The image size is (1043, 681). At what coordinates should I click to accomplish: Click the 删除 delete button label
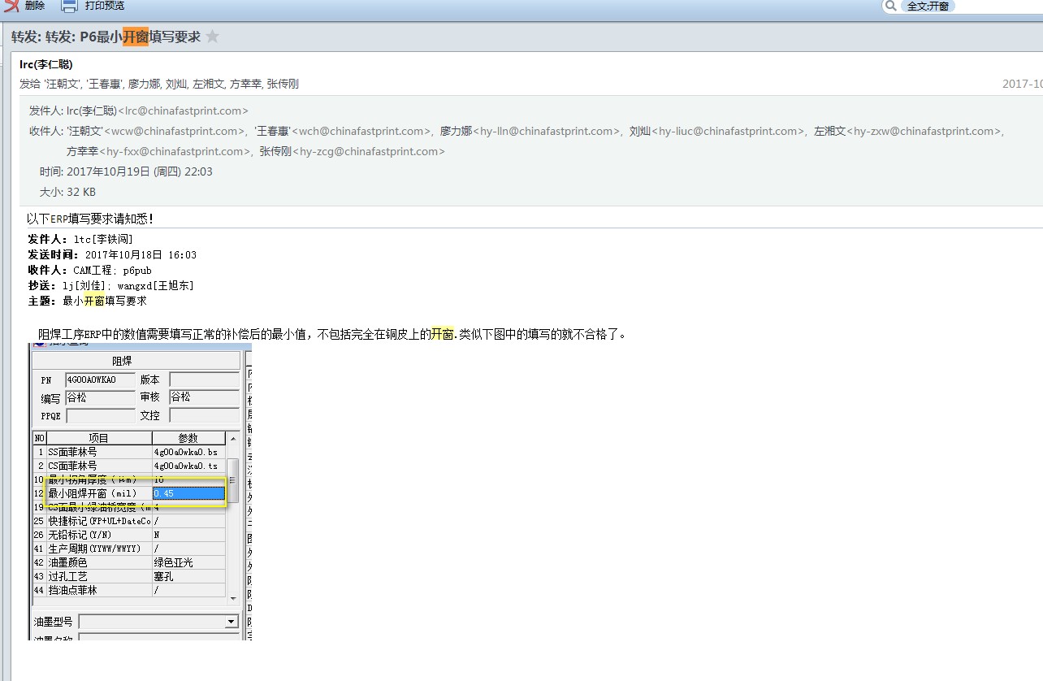[x=35, y=6]
